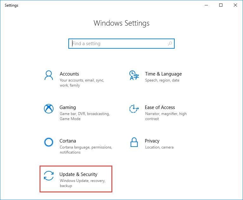This screenshot has width=243, height=200.
Task: Go to Gaming settings title
Action: pyautogui.click(x=68, y=107)
